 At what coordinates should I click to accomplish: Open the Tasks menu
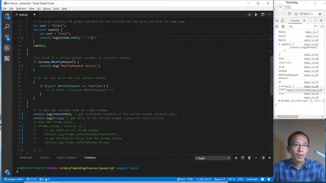(x=56, y=9)
